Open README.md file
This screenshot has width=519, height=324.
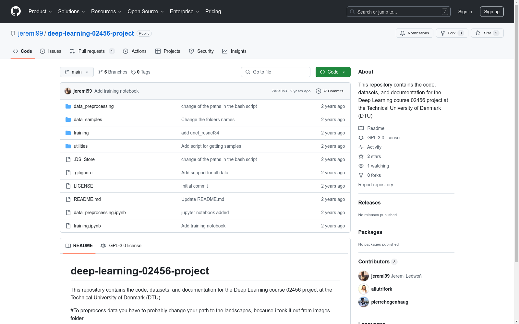[87, 199]
